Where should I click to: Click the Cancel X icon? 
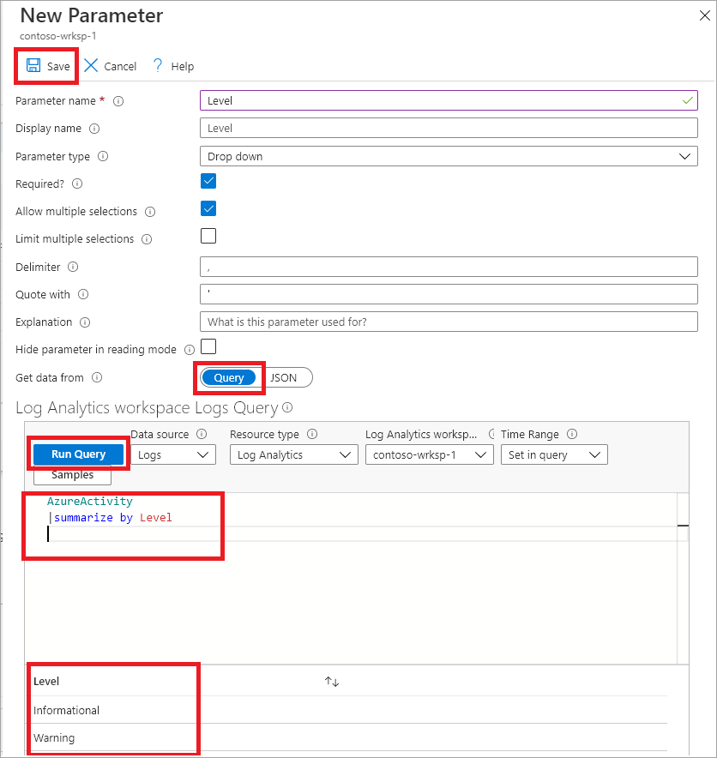point(90,65)
